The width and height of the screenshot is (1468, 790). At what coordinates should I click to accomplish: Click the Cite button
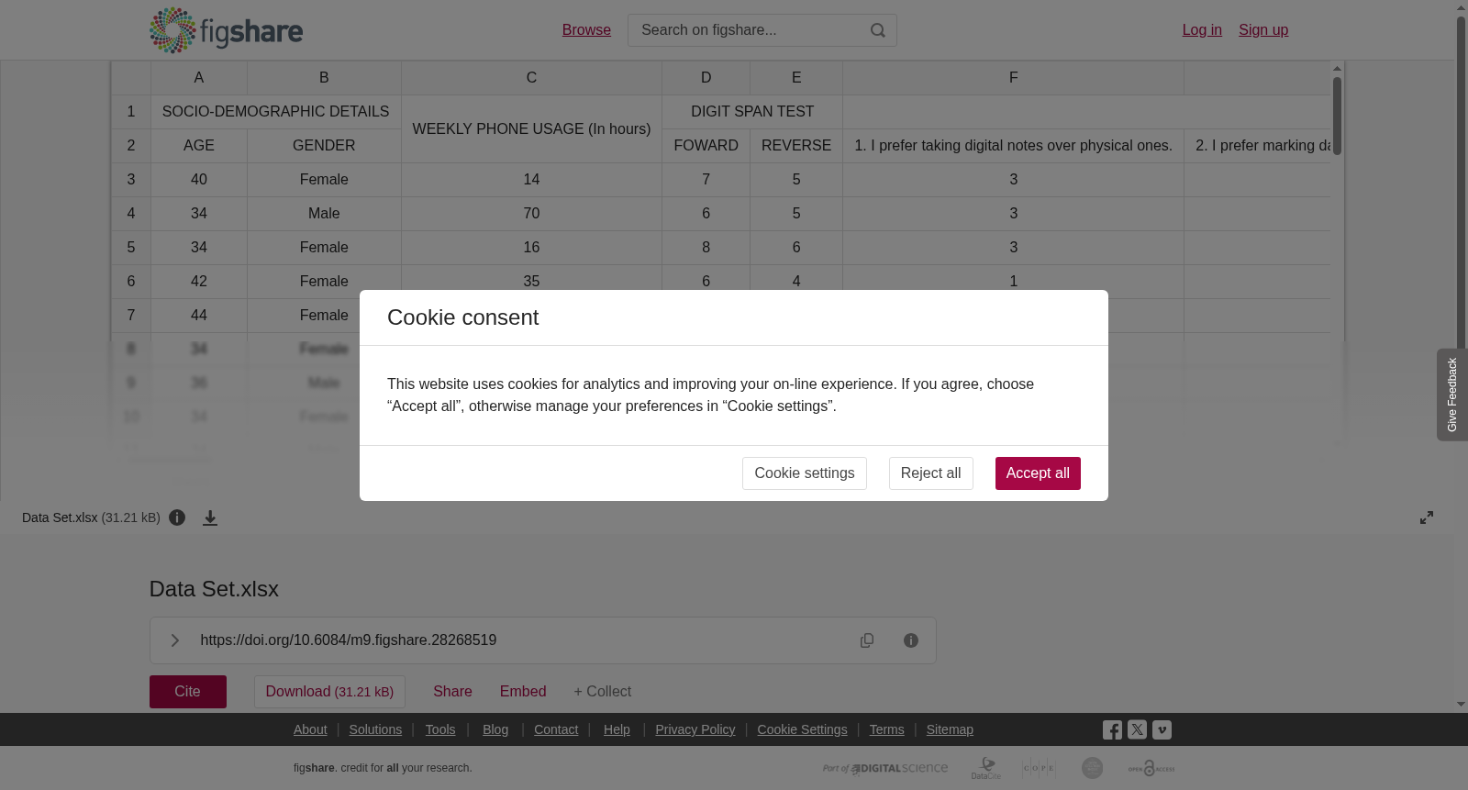(188, 692)
